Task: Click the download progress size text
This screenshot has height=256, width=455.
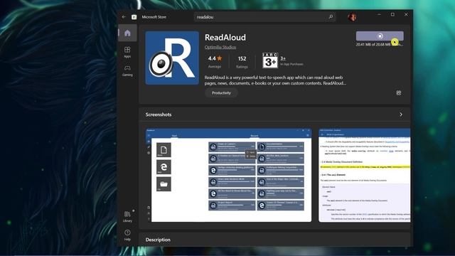Action: click(x=379, y=44)
